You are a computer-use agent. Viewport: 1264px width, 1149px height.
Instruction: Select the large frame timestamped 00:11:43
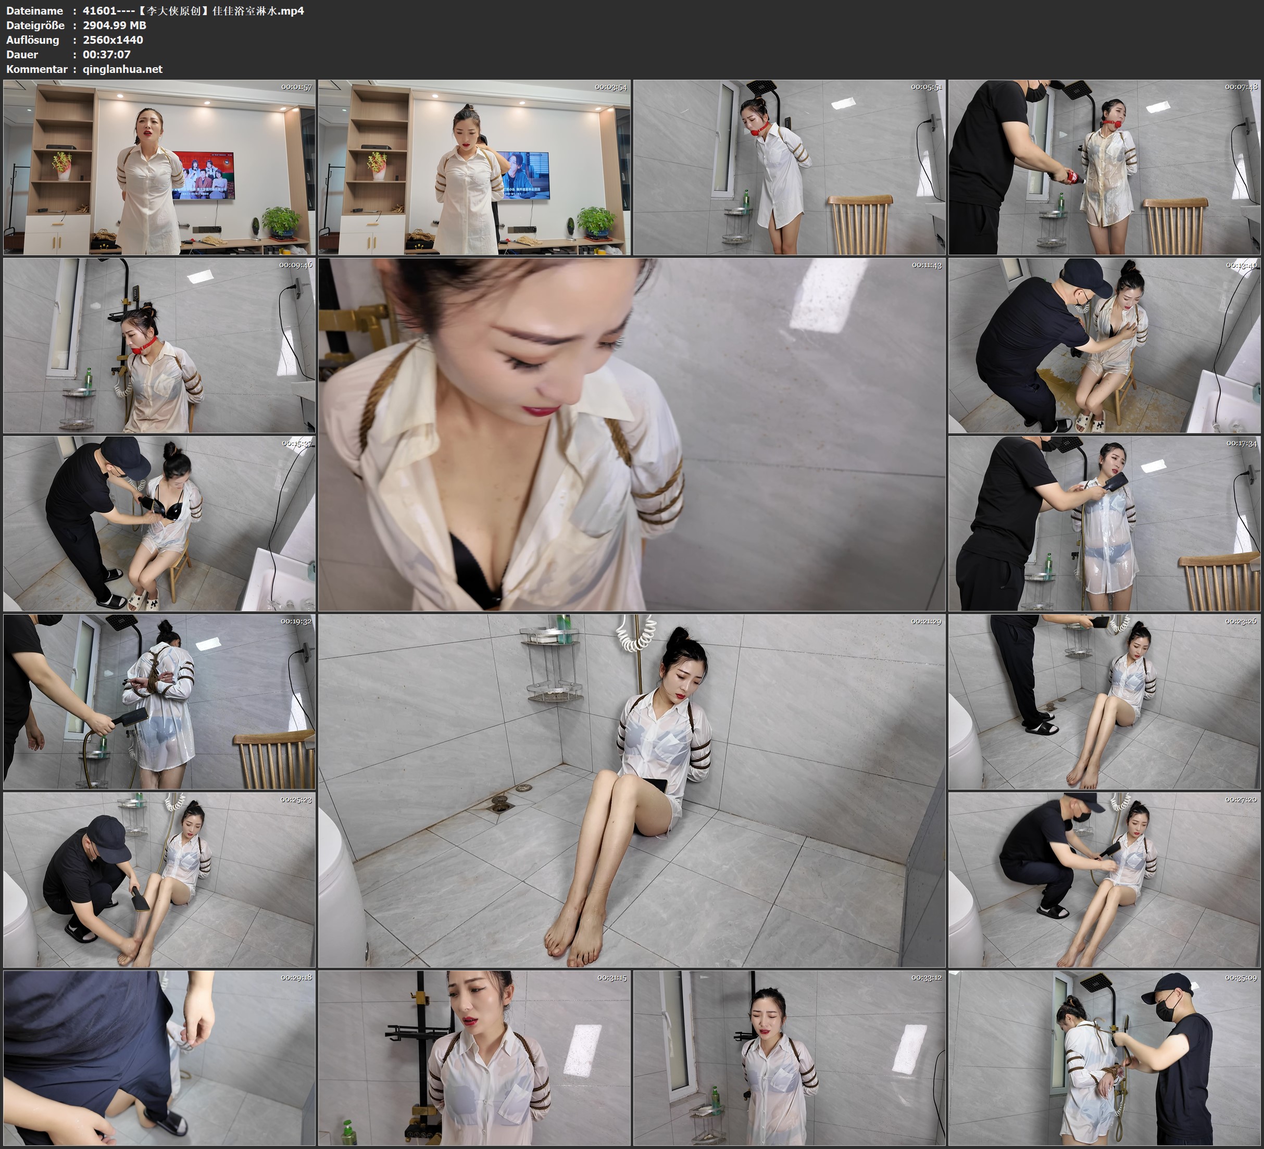[631, 434]
